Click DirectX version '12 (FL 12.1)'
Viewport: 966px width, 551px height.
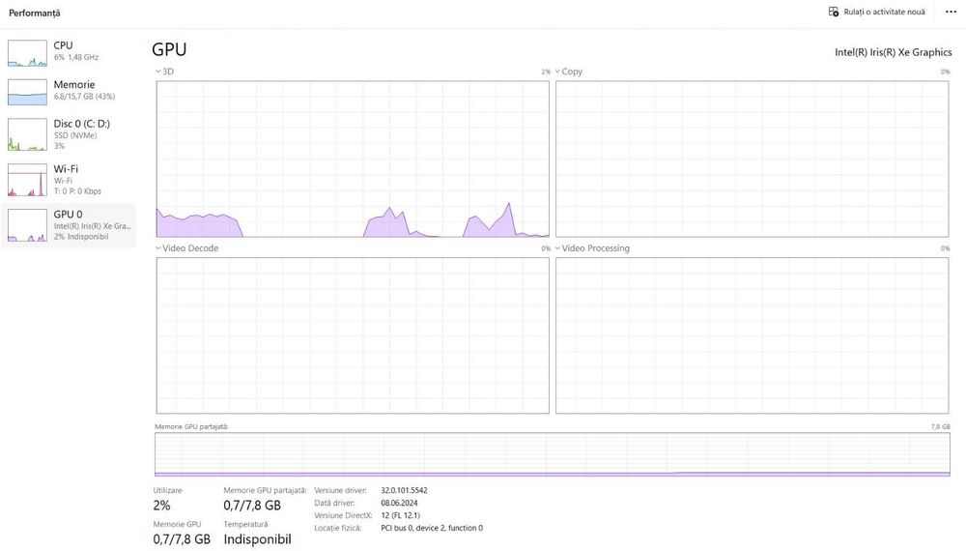pyautogui.click(x=401, y=515)
